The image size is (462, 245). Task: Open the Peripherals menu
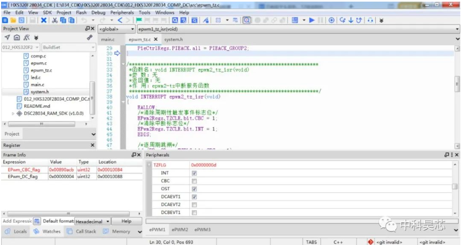pos(122,12)
